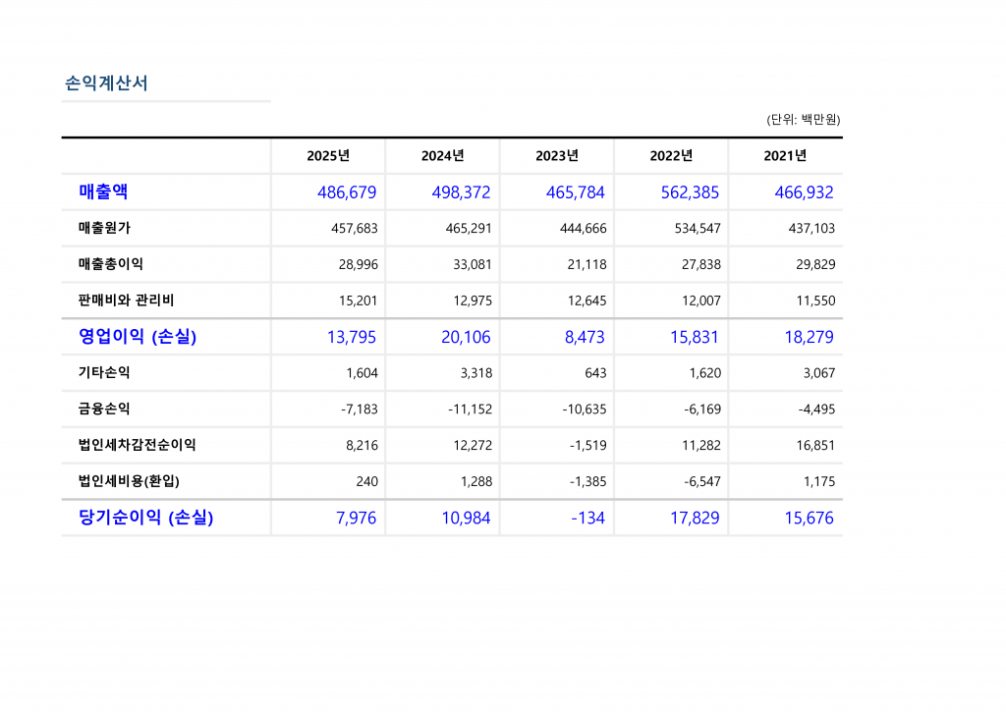The width and height of the screenshot is (1006, 712).
Task: Select the 2022 영업이익 value 15,831
Action: (x=694, y=337)
